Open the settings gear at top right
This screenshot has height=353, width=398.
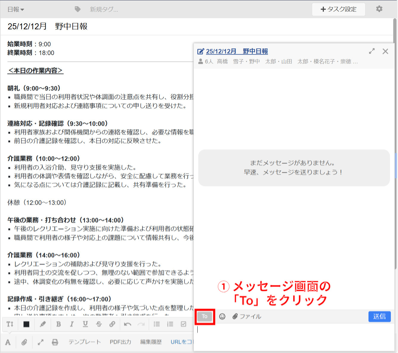click(379, 9)
